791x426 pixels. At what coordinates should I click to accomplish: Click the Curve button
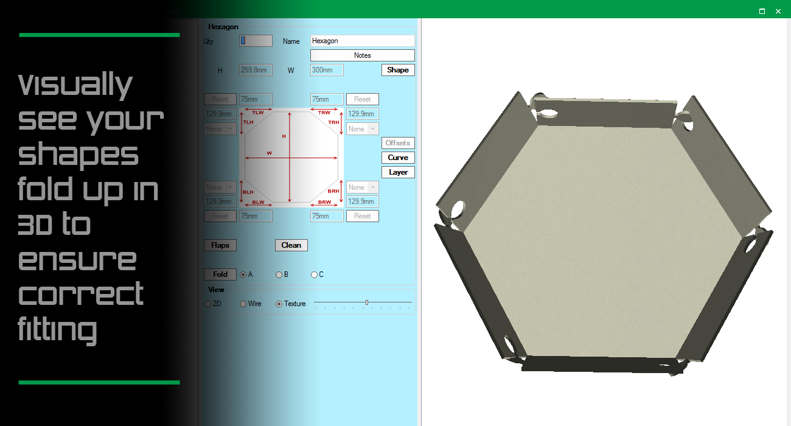click(398, 157)
